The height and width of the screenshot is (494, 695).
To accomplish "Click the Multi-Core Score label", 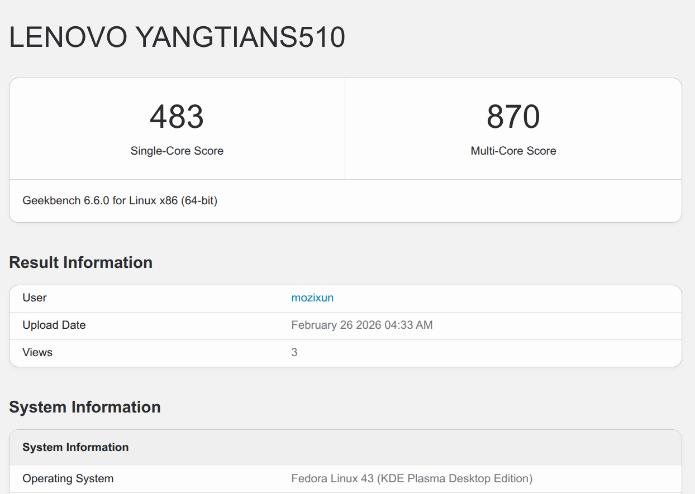I will [513, 151].
